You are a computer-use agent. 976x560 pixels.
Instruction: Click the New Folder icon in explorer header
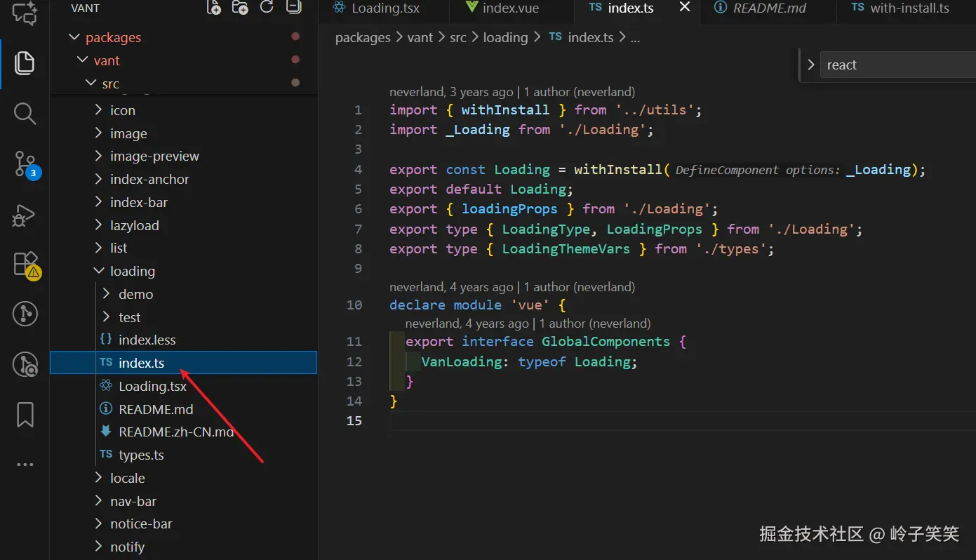240,8
